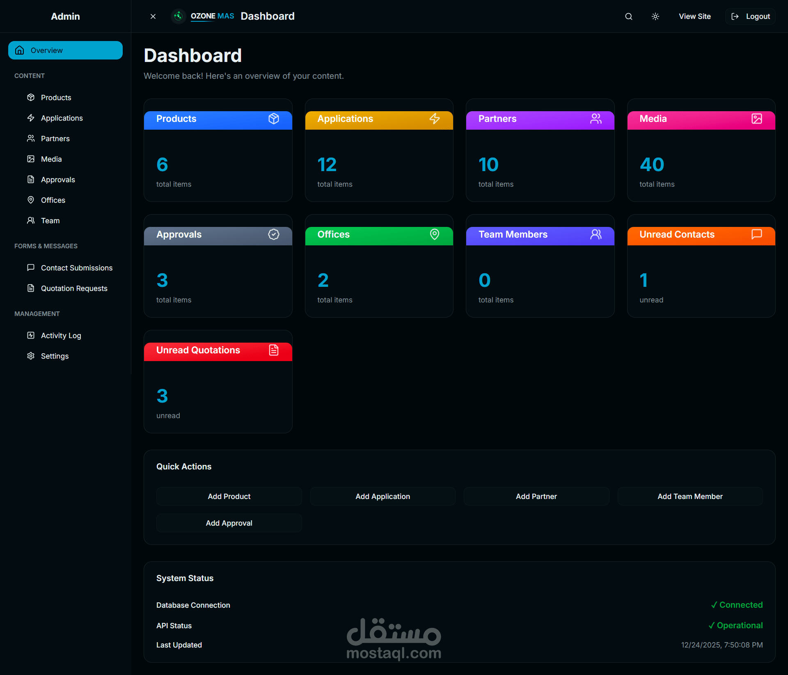The width and height of the screenshot is (788, 675).
Task: Click the image icon on Media card
Action: [x=756, y=119]
